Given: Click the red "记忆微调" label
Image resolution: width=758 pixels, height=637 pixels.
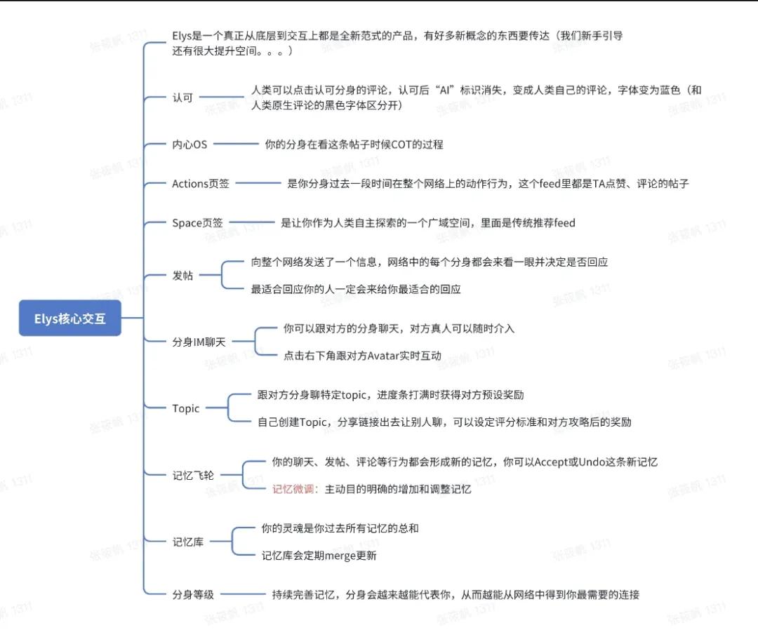Looking at the screenshot, I should coord(293,489).
